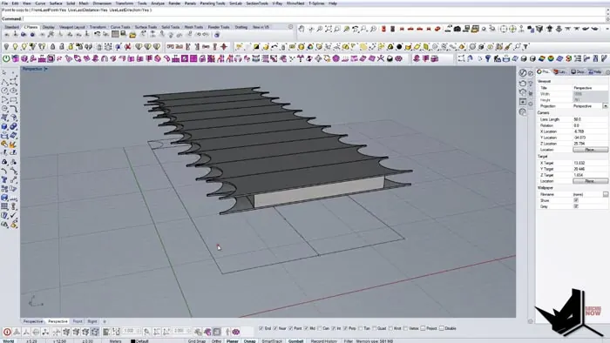Enable the Project osnap checkbox
The width and height of the screenshot is (610, 343).
(x=424, y=328)
